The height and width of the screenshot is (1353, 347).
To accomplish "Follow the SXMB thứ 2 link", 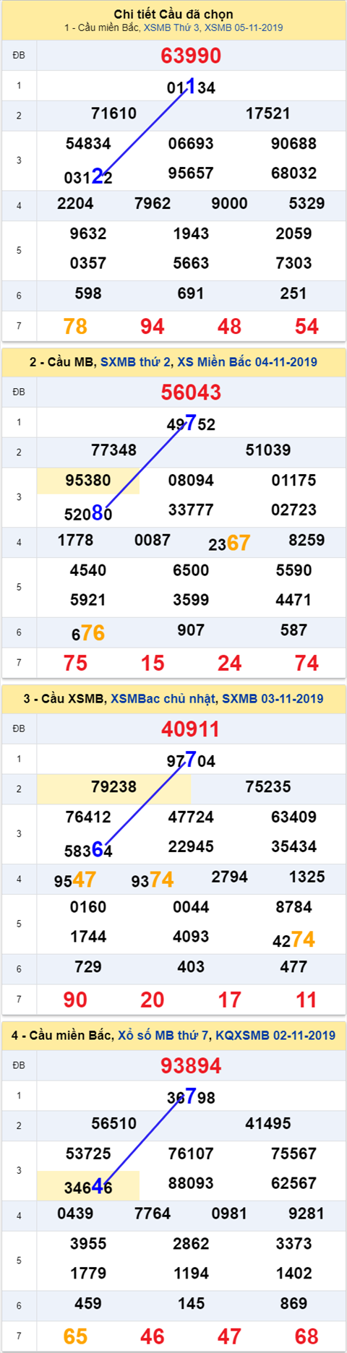I will click(x=136, y=362).
